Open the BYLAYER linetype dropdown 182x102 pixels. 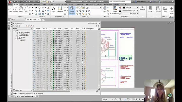click(138, 14)
